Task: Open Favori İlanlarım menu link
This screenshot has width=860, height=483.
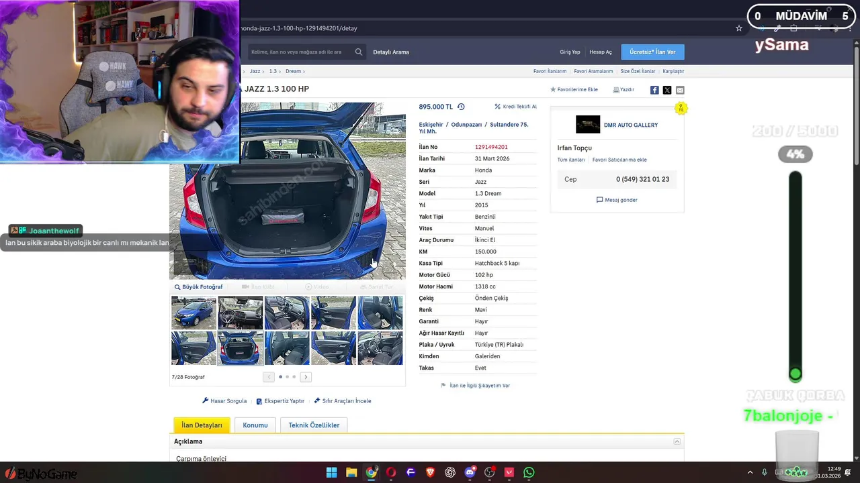Action: 550,71
